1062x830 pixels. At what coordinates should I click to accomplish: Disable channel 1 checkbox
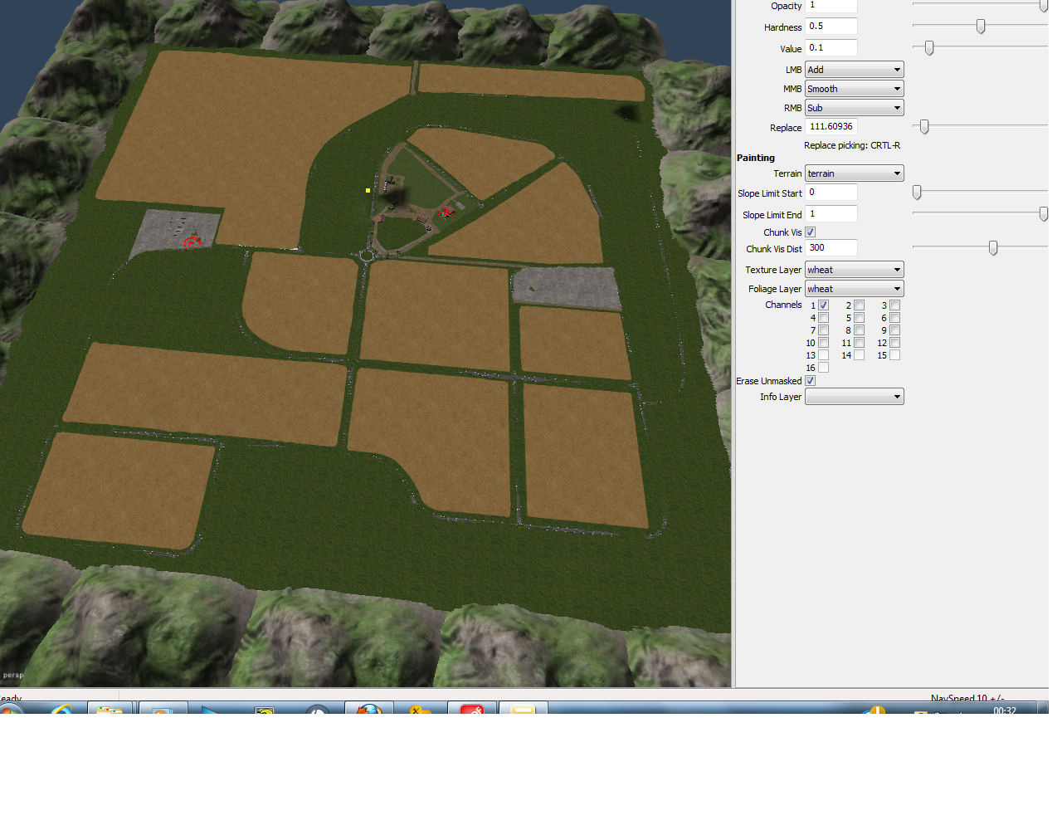click(823, 305)
